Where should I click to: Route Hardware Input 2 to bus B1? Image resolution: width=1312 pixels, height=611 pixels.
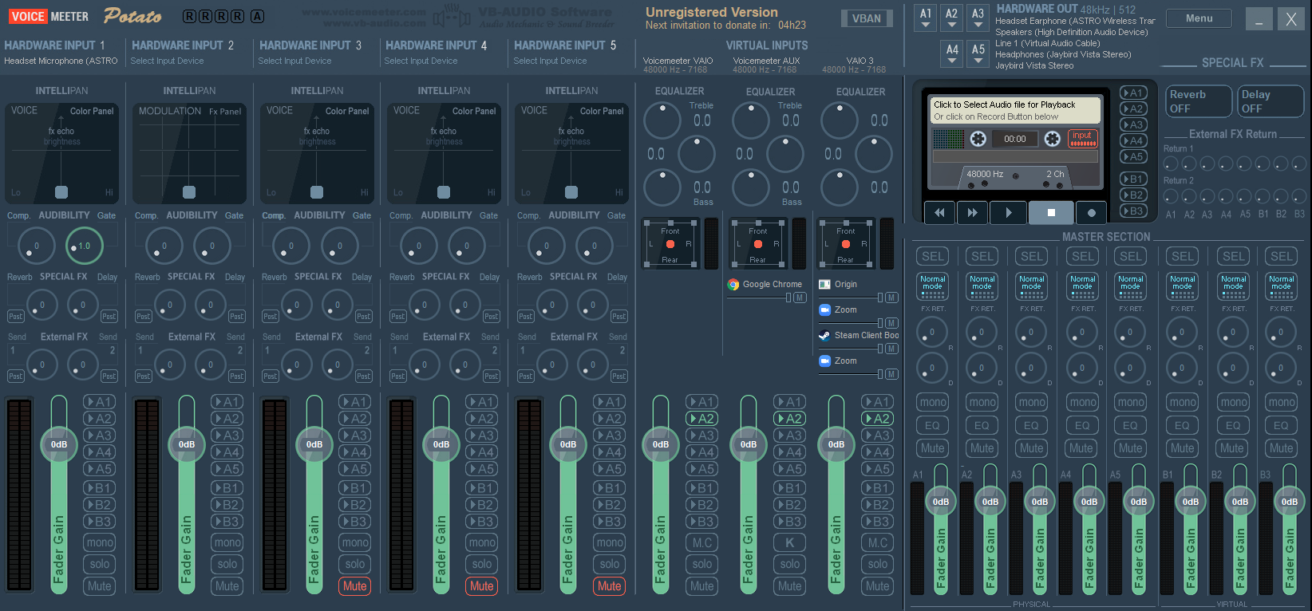click(x=227, y=488)
